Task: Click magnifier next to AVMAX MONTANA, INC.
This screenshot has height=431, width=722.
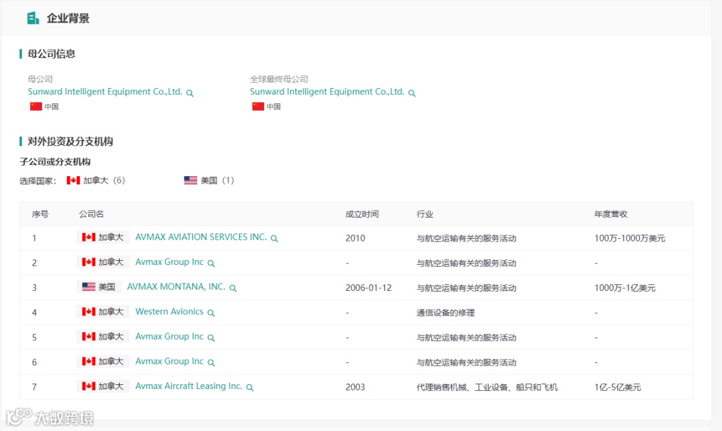Action: [233, 288]
